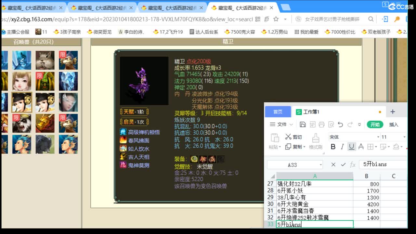The width and height of the screenshot is (416, 234).
Task: Select the squirrel summon pet thumbnail
Action: pos(45,60)
